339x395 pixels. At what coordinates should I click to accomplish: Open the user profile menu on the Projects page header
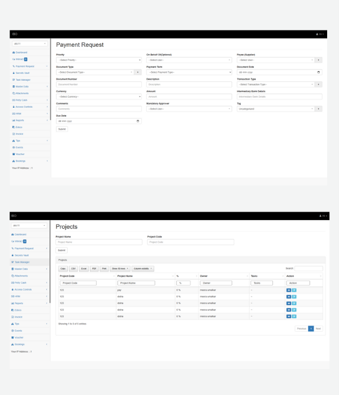coord(320,216)
